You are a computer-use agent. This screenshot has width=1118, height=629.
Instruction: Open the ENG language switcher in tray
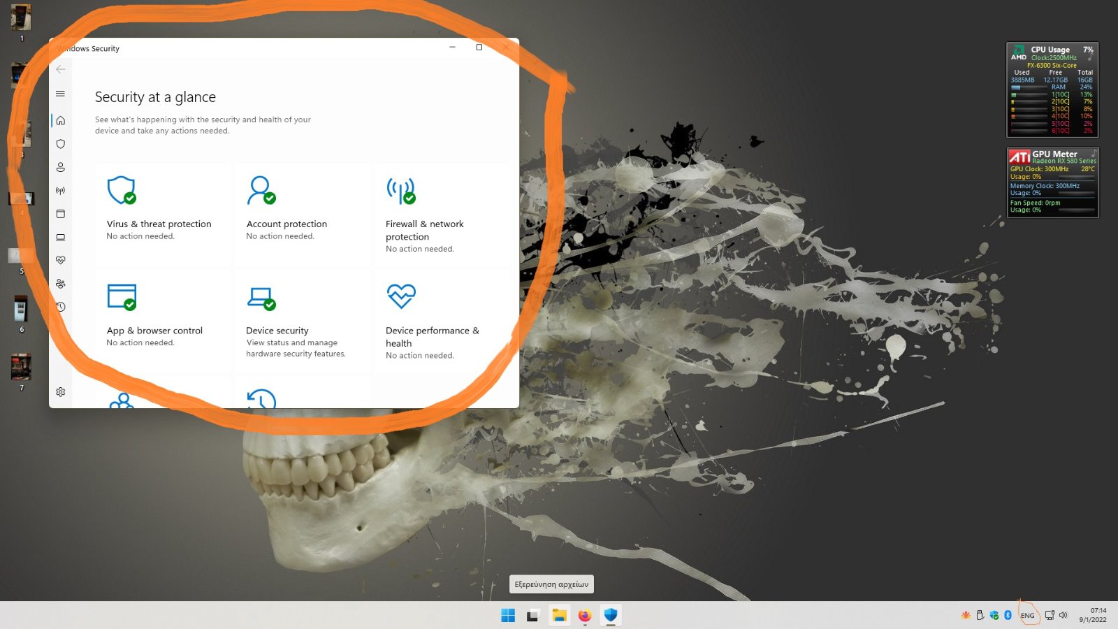click(x=1027, y=616)
